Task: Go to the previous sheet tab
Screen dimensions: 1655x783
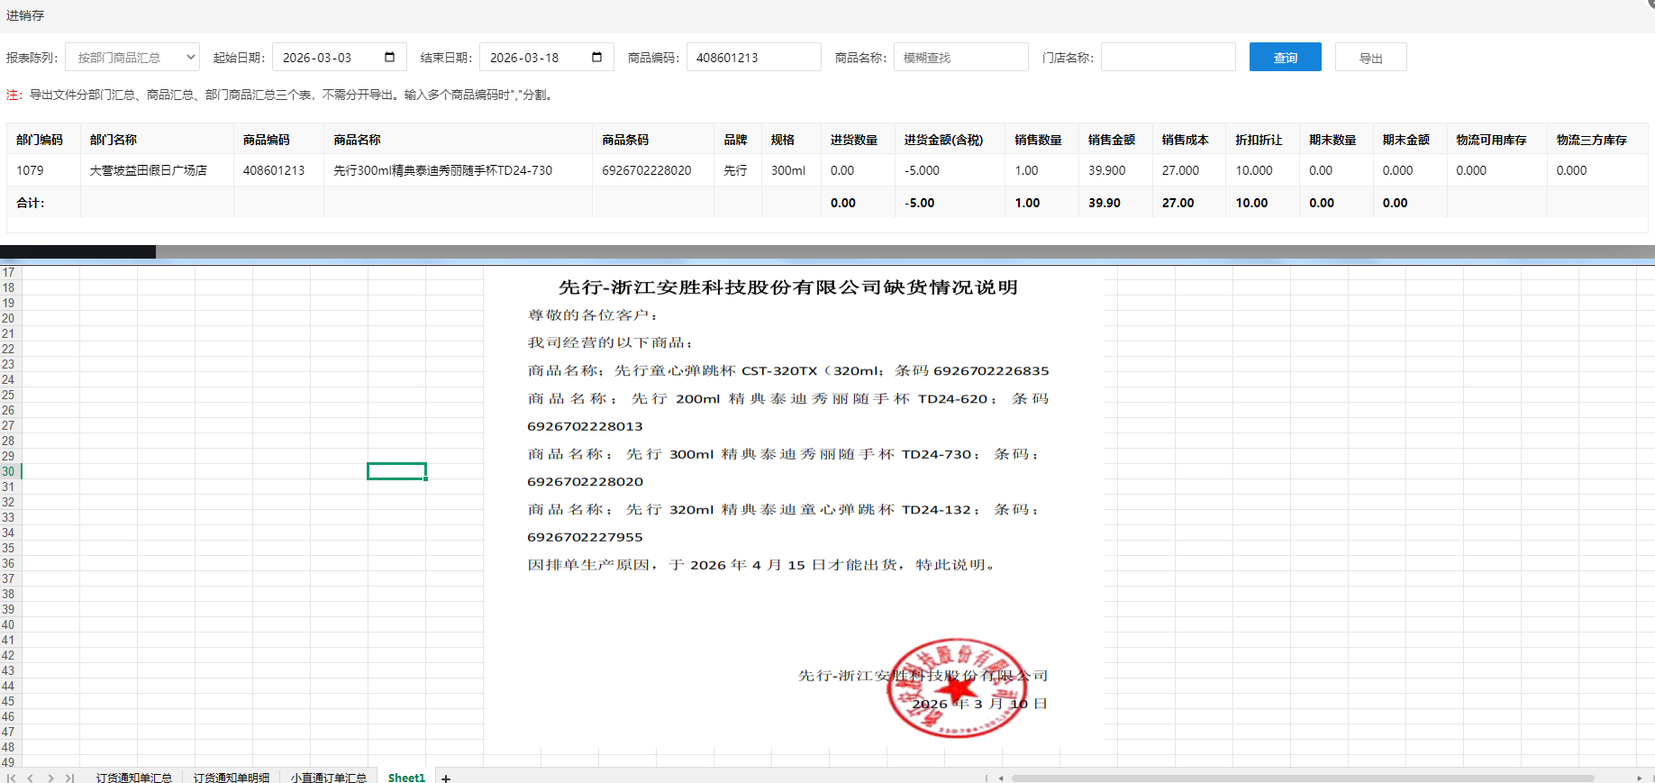Action: (x=31, y=778)
